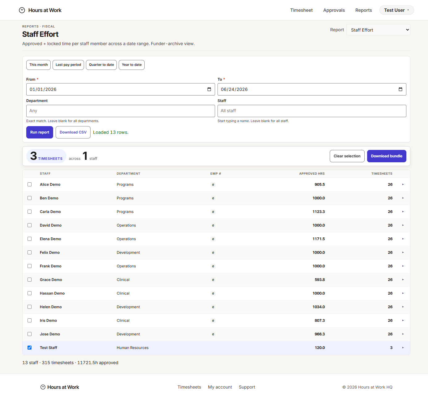Select Grace Demo checkbox
Screen dimensions: 428x400
point(30,280)
